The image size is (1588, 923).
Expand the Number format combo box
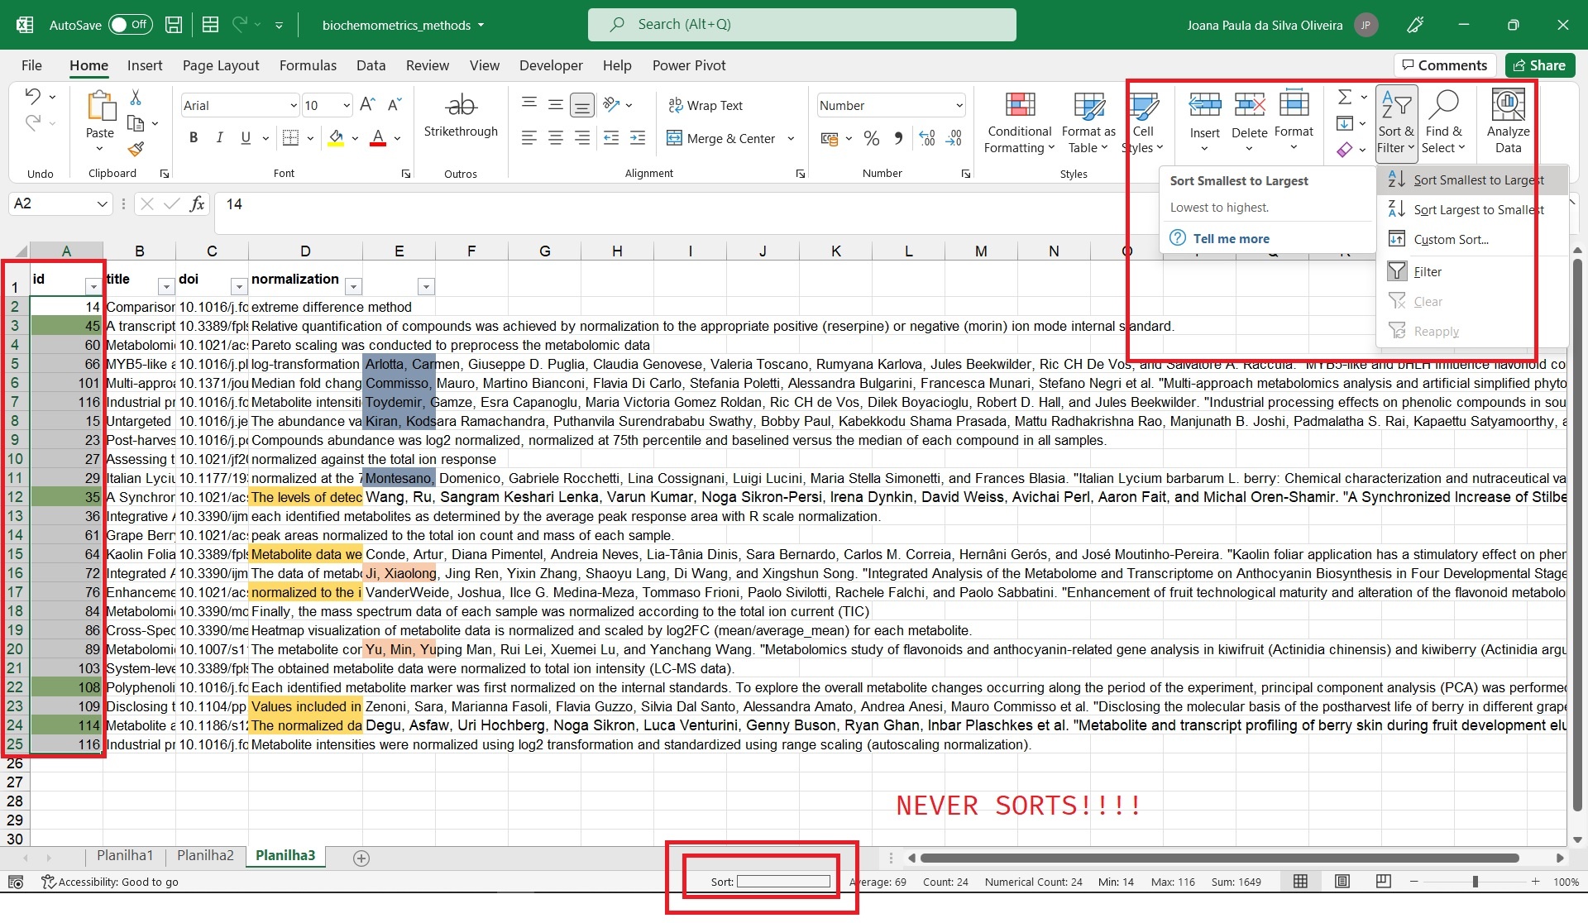click(959, 105)
